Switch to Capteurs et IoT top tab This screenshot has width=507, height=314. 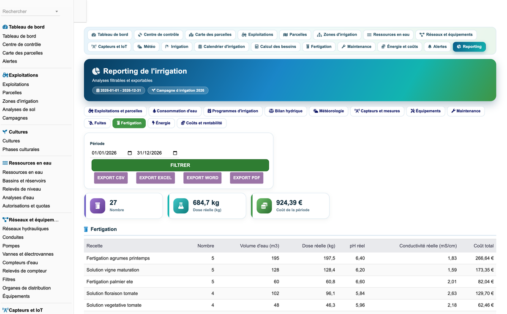[x=109, y=46]
